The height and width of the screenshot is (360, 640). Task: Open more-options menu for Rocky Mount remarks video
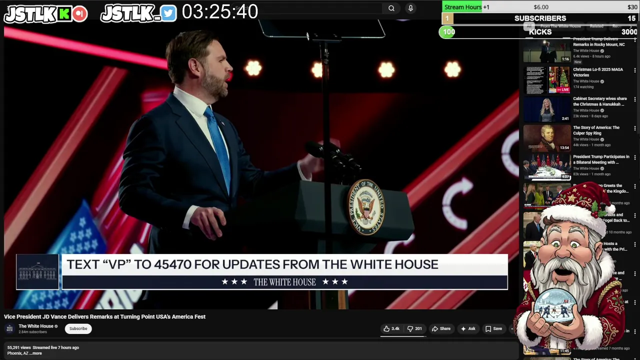coord(635,41)
